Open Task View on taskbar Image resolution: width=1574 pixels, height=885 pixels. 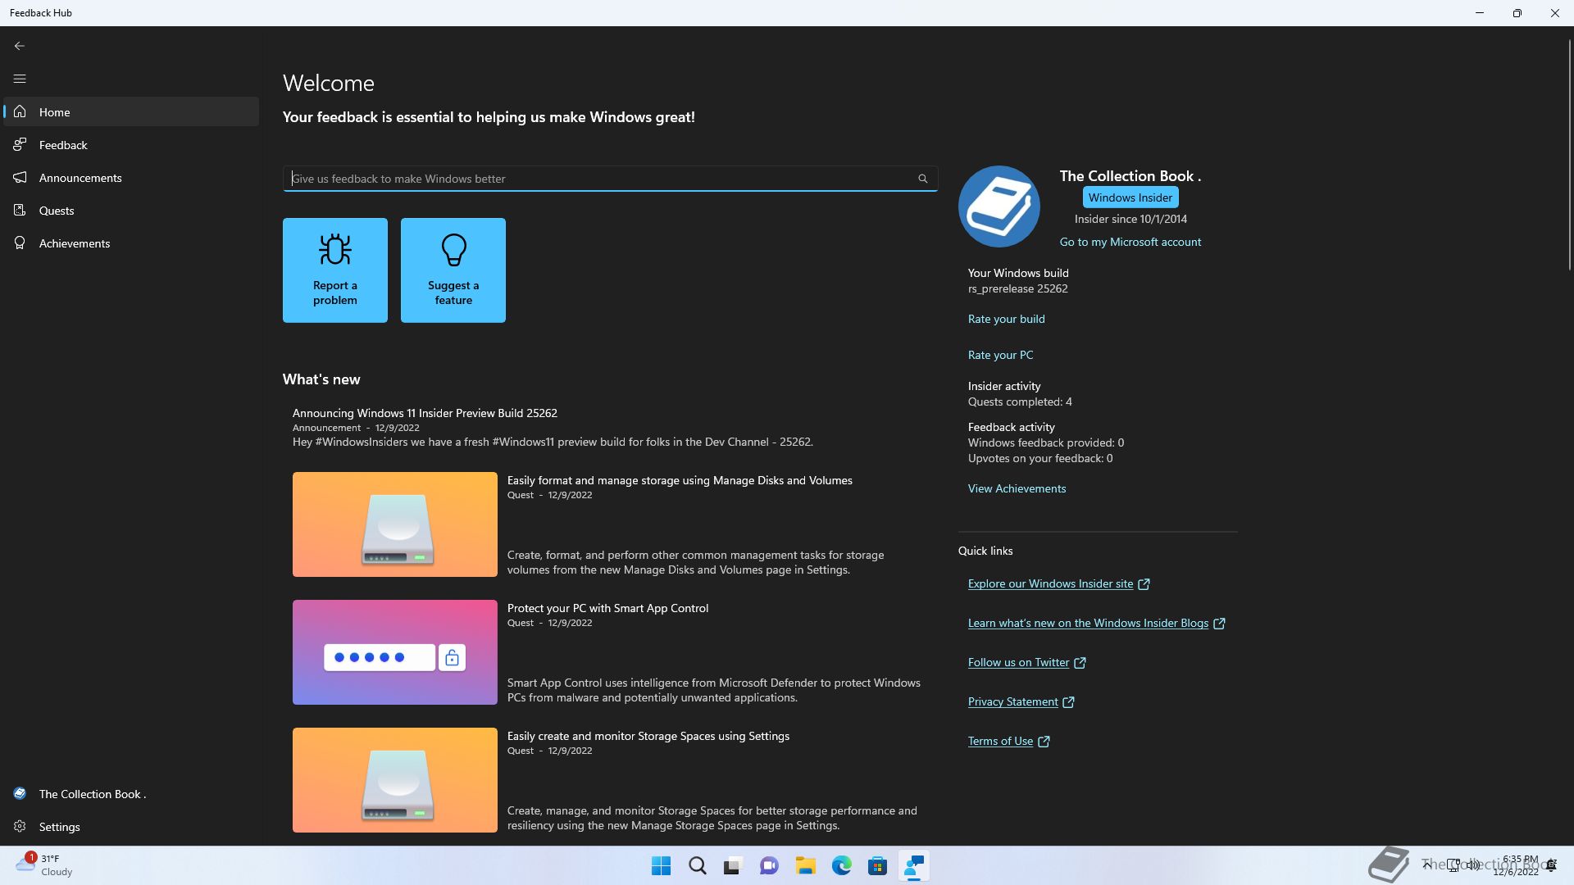click(733, 866)
